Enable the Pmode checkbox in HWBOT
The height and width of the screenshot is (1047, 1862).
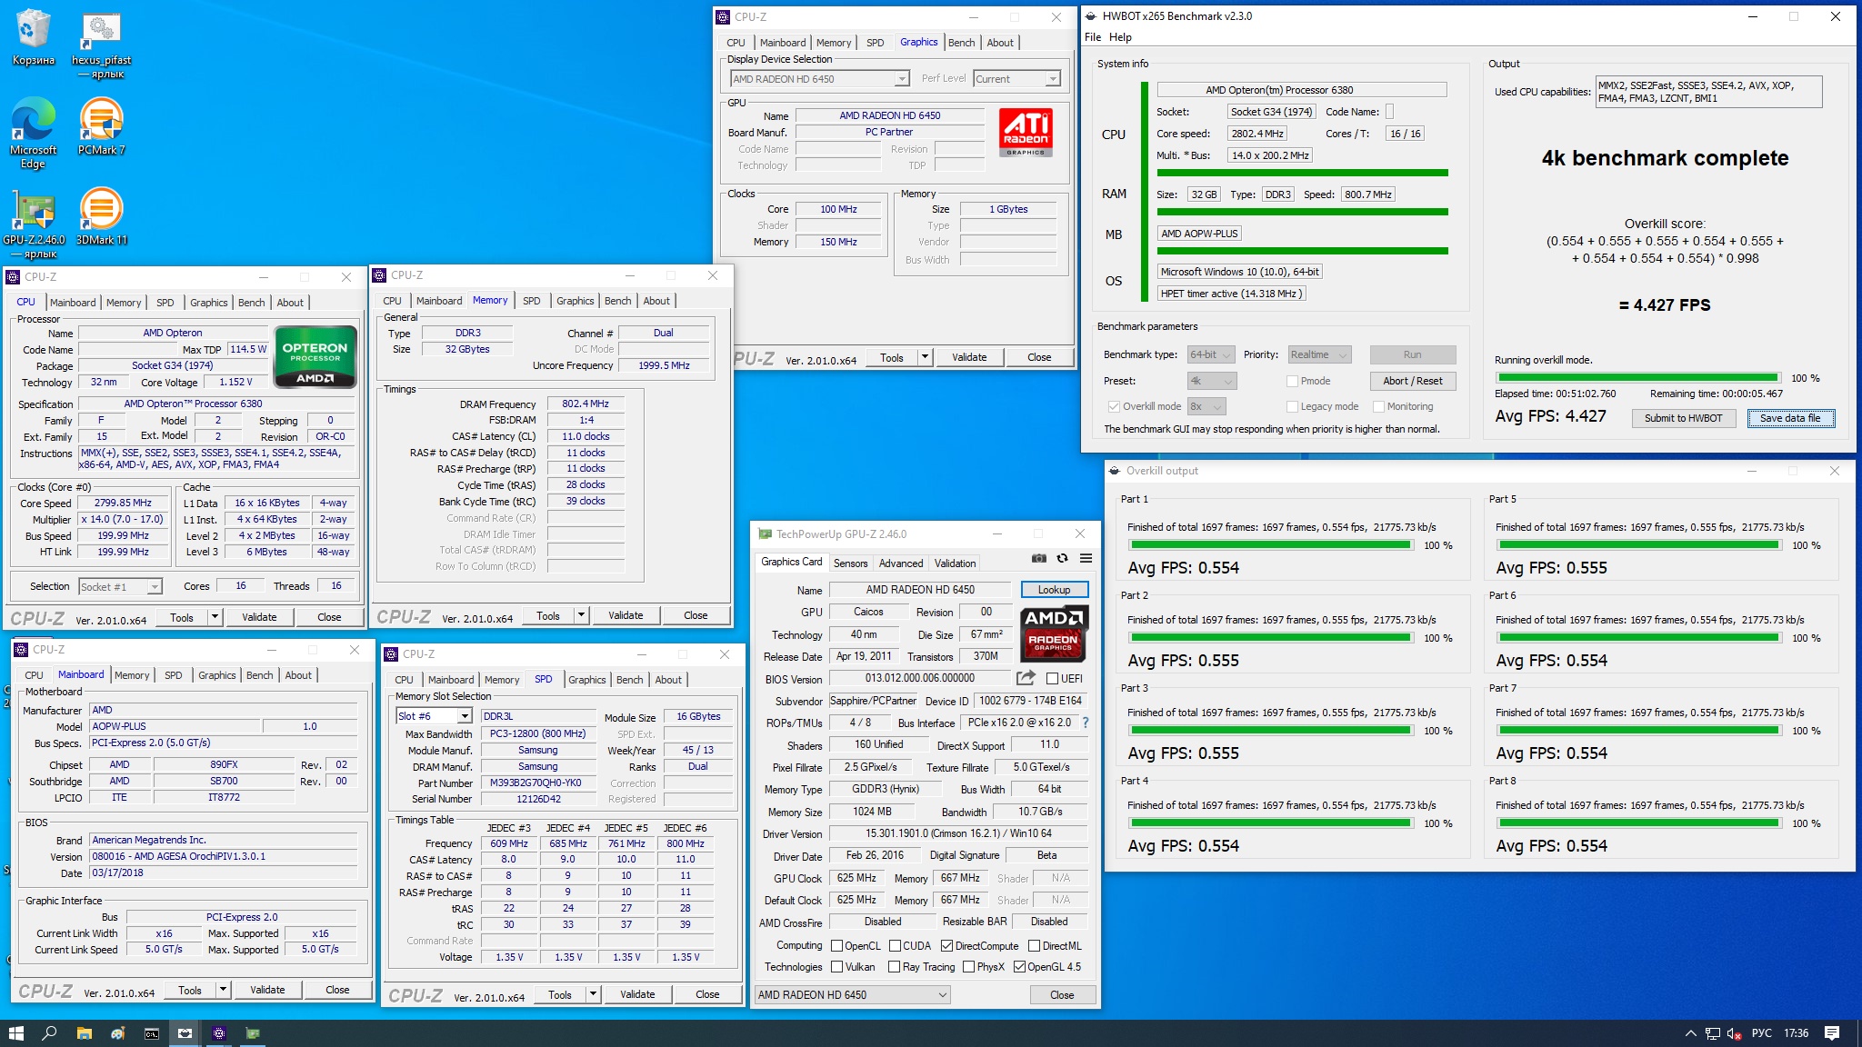(x=1292, y=381)
